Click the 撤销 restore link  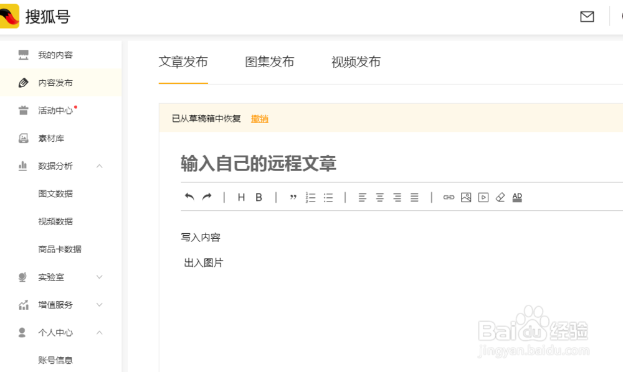(x=259, y=118)
